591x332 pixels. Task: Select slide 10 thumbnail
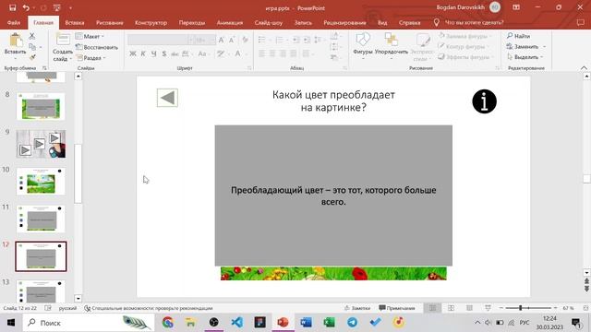point(41,182)
